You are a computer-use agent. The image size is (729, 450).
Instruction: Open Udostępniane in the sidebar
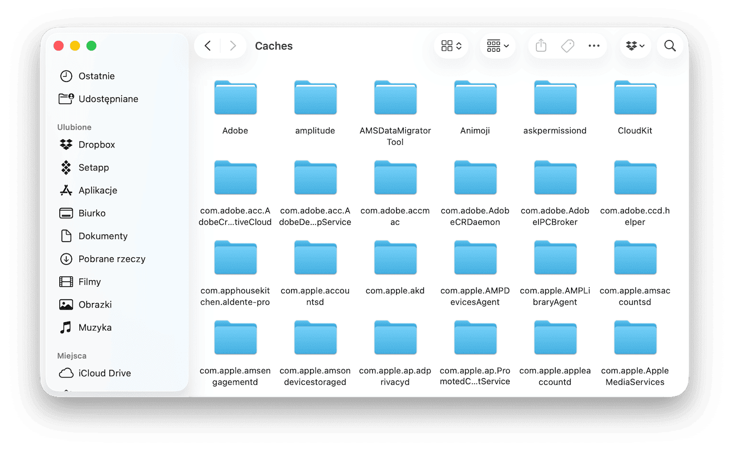pos(98,99)
